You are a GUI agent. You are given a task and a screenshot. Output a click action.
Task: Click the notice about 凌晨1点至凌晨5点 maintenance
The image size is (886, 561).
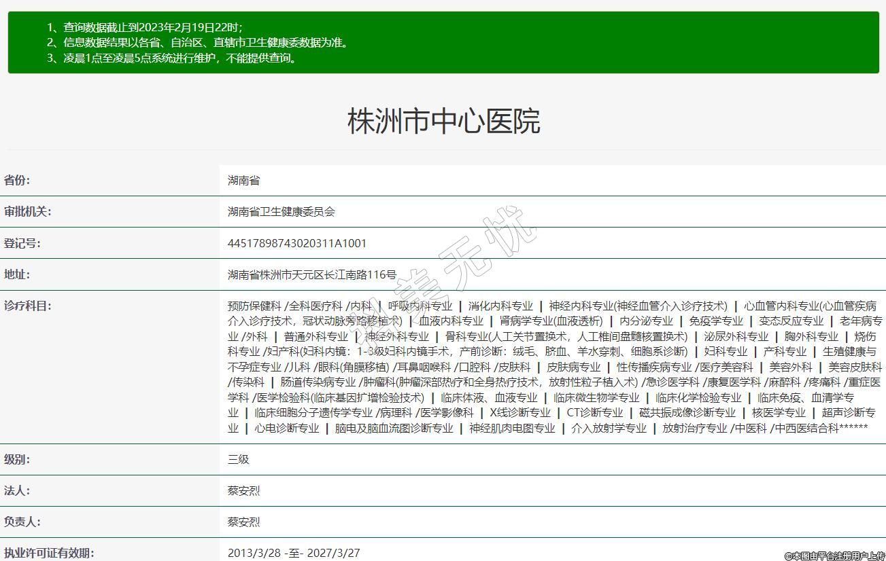coord(172,58)
